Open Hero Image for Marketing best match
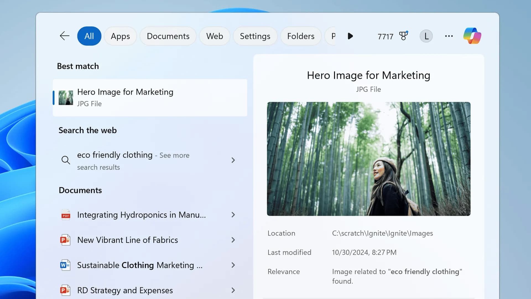531x299 pixels. click(150, 98)
